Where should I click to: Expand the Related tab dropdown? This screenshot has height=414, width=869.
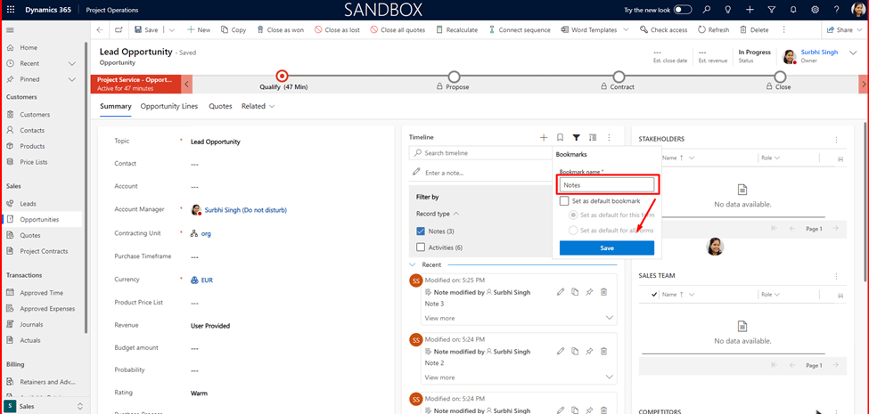point(258,106)
